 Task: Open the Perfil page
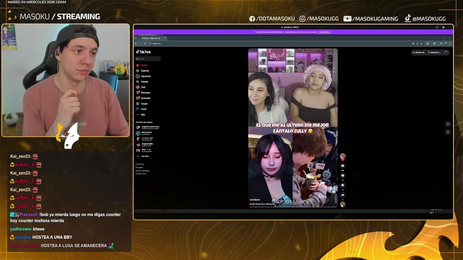pyautogui.click(x=141, y=109)
